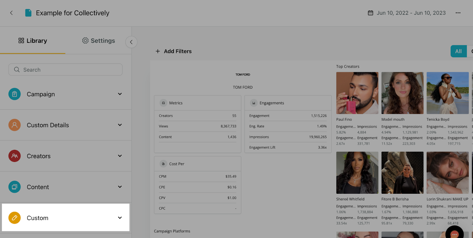Click the Impressions value 19,960,265
This screenshot has height=238, width=473.
pos(318,137)
